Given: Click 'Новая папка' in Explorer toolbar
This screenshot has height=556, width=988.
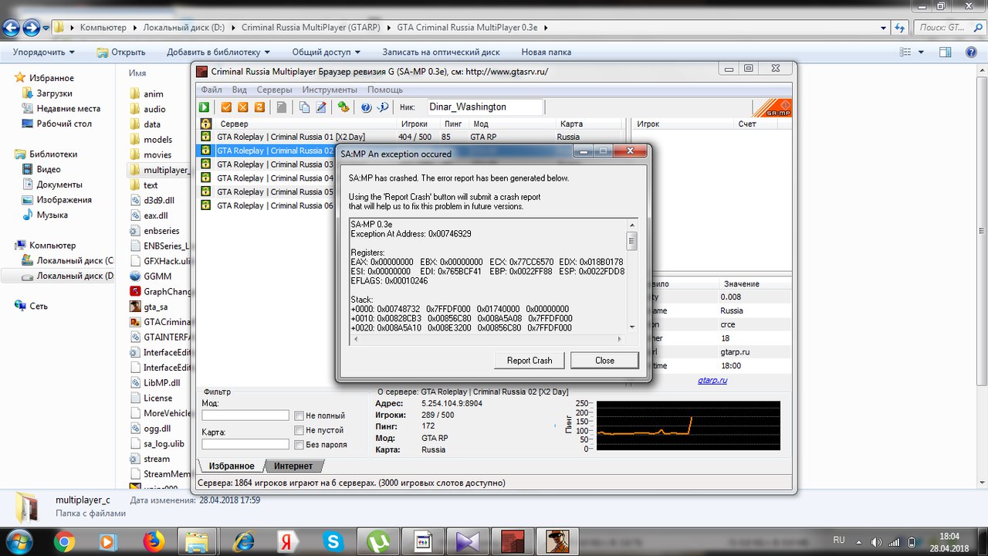Looking at the screenshot, I should coord(546,52).
